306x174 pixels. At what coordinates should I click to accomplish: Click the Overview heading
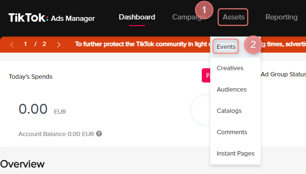(x=22, y=164)
